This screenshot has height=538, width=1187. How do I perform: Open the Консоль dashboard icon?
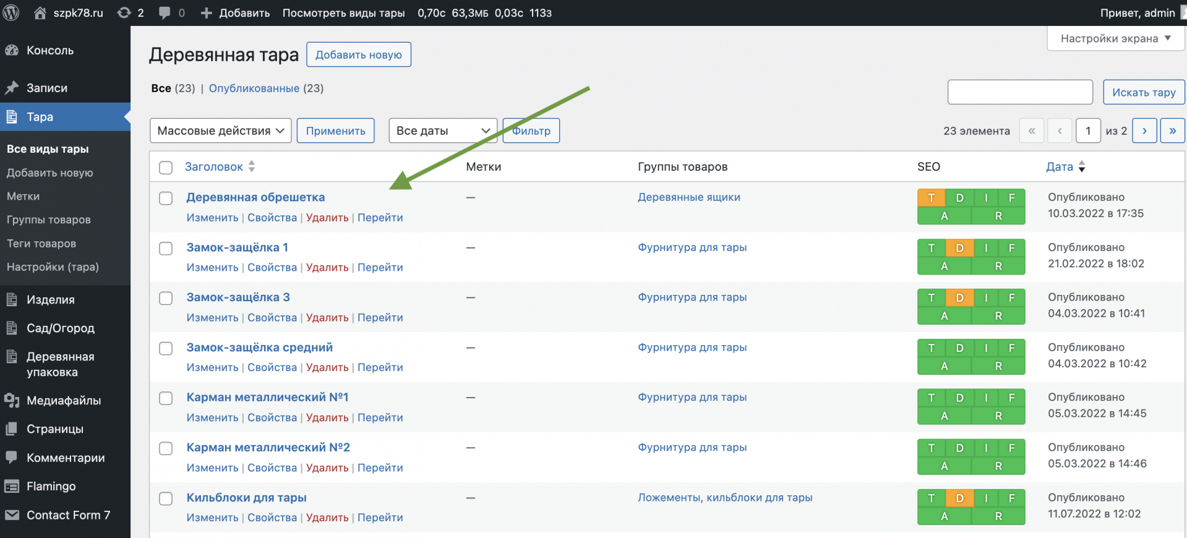tap(12, 51)
